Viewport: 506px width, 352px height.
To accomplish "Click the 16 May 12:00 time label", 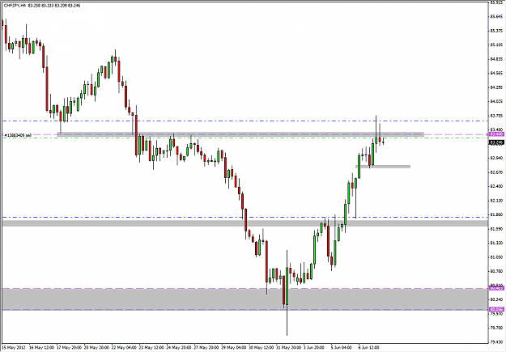I will click(41, 348).
